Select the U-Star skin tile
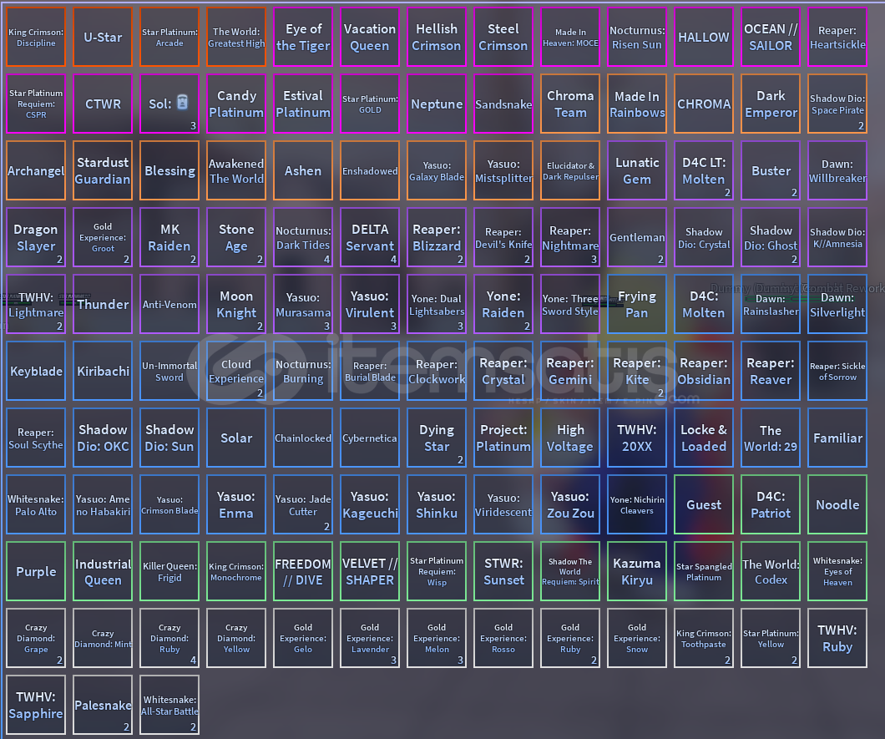The height and width of the screenshot is (739, 885). click(x=103, y=37)
